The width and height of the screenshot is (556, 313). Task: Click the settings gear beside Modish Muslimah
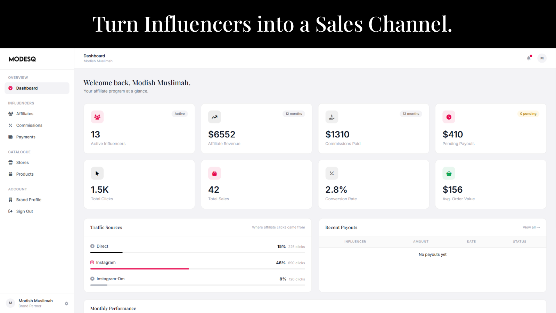66,304
